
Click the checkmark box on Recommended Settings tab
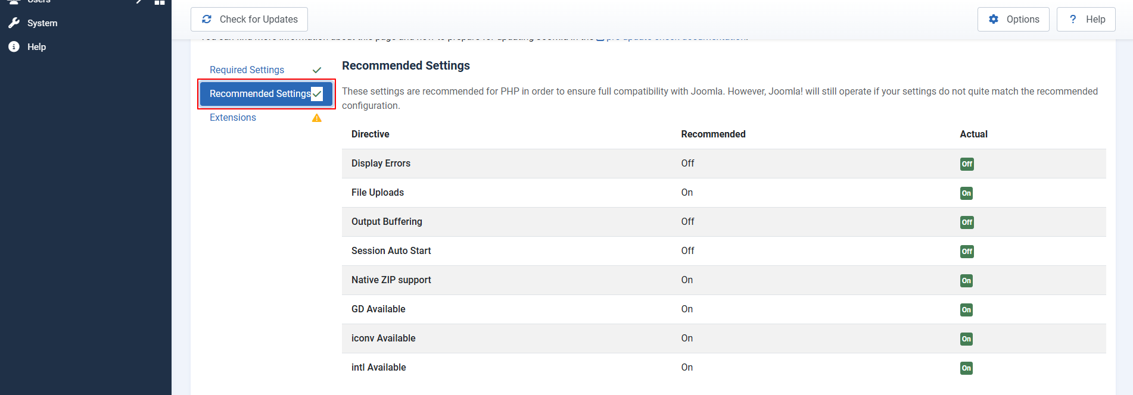coord(317,94)
